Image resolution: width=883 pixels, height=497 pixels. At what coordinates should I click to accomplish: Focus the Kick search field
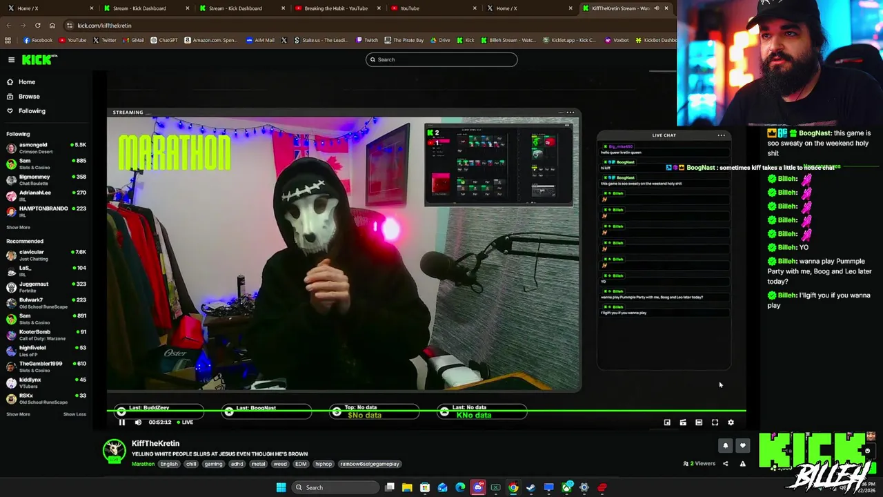click(x=441, y=59)
